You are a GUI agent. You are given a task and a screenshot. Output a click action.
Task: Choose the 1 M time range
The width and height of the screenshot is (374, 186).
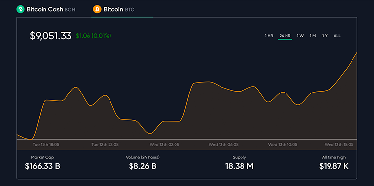[313, 36]
